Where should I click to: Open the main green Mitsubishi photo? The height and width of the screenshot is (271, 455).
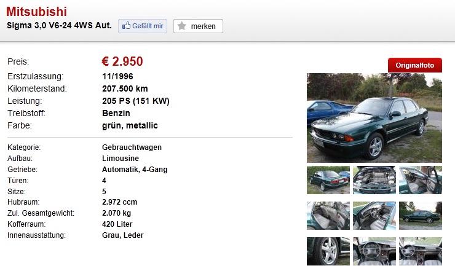point(374,118)
